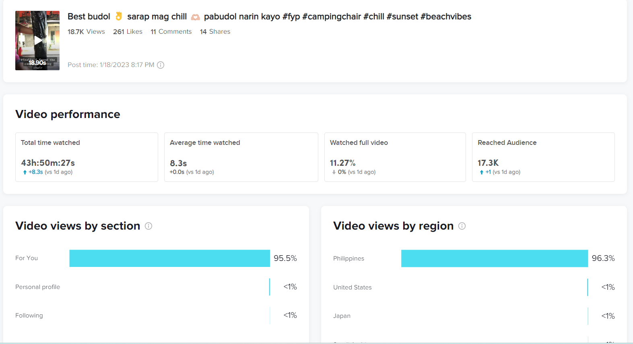633x344 pixels.
Task: Click the United States region row
Action: point(352,287)
